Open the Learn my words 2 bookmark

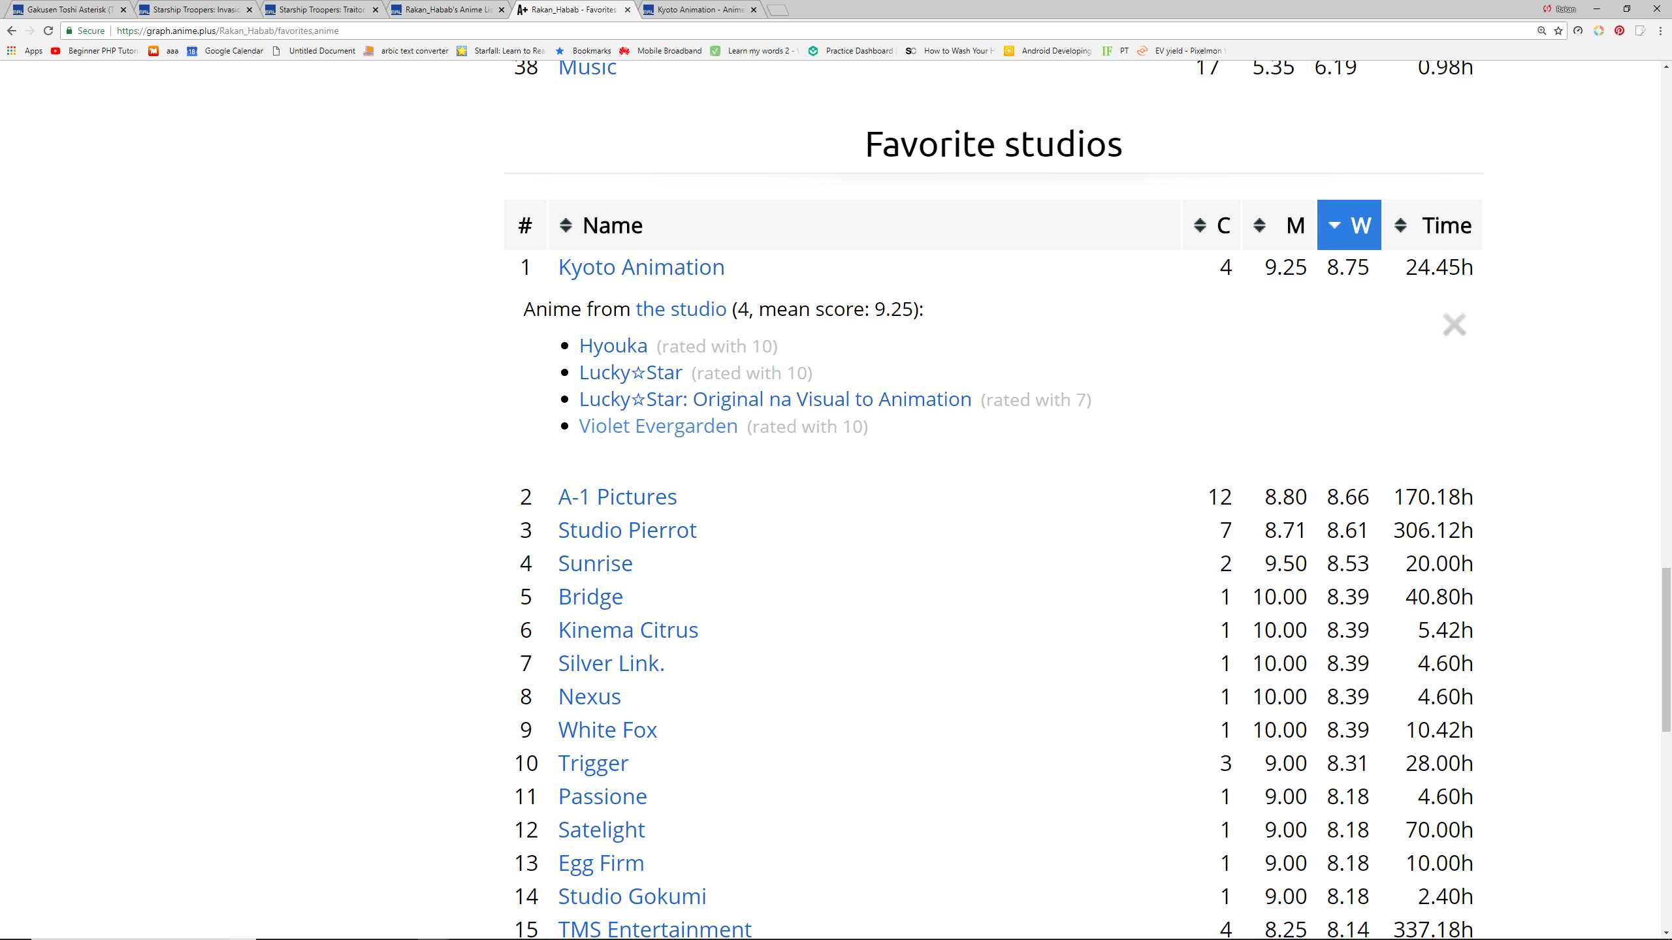pos(754,51)
